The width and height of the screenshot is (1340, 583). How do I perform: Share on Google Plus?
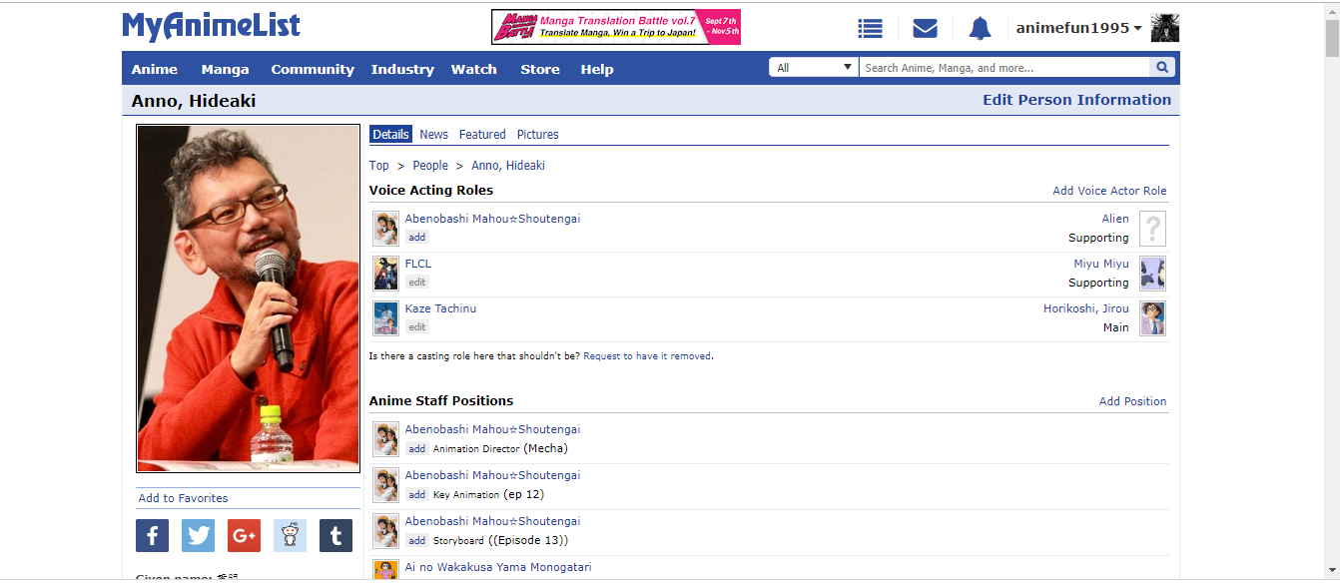pos(244,536)
